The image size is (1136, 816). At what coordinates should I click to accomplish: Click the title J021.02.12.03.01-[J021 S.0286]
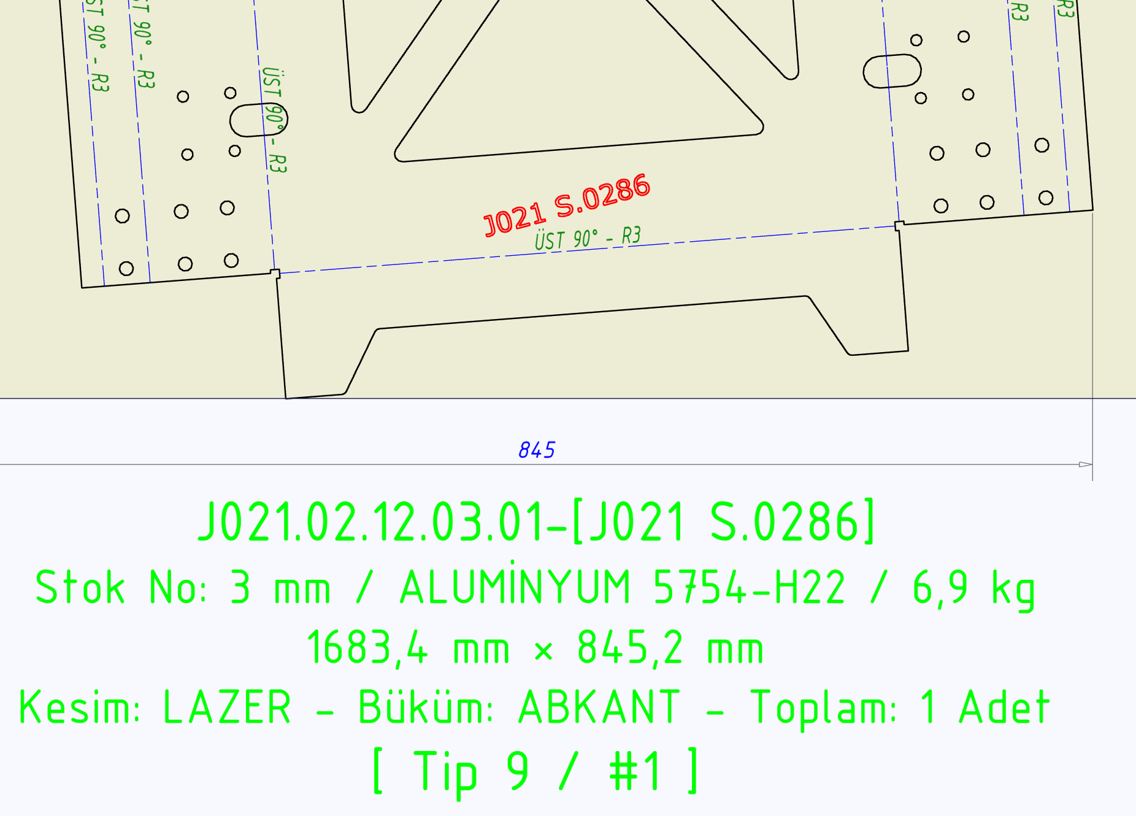click(537, 522)
